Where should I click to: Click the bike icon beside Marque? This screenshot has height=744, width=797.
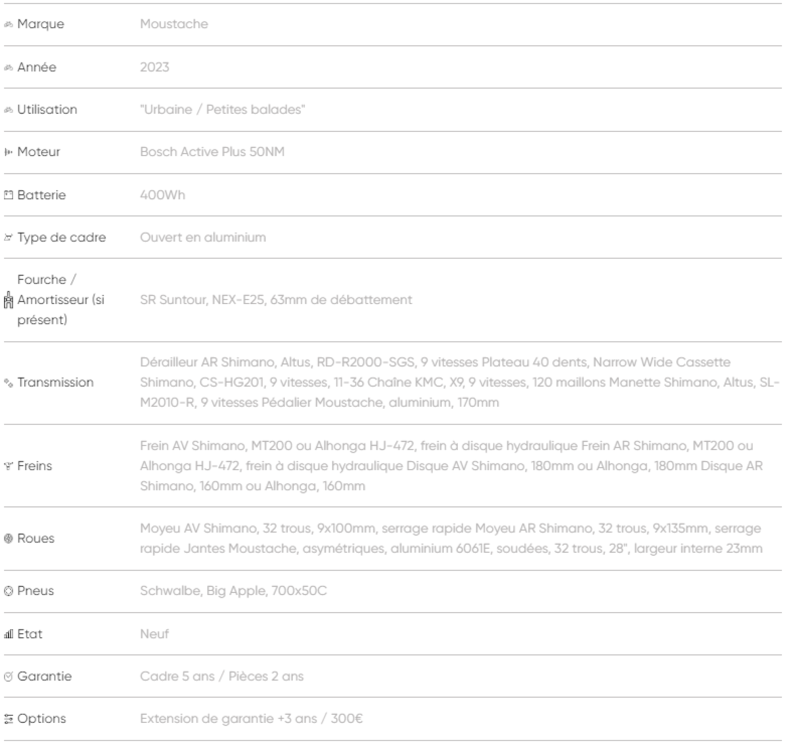[8, 24]
